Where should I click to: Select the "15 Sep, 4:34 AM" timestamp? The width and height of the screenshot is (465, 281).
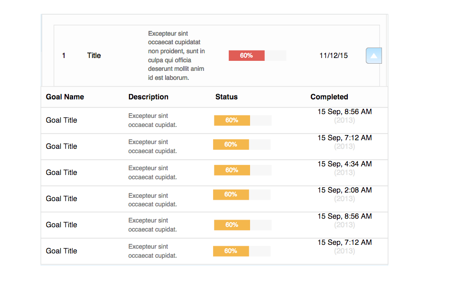tap(344, 164)
